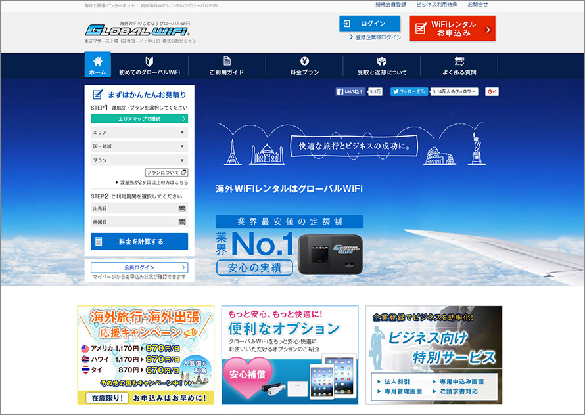Click the まずはかんたんお見積り heading
This screenshot has width=585, height=415.
[x=139, y=95]
